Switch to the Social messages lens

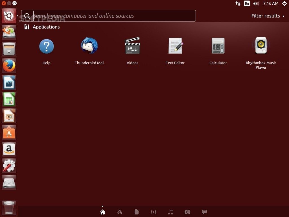pyautogui.click(x=204, y=212)
